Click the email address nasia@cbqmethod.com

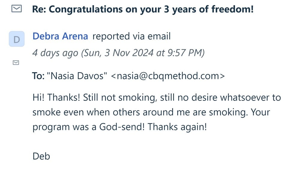tap(167, 76)
